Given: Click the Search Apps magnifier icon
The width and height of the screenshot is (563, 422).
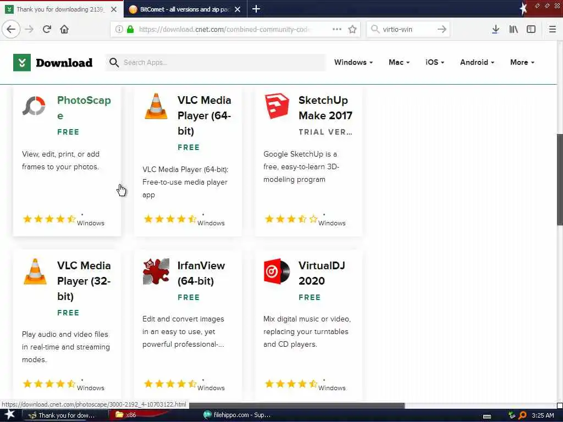Looking at the screenshot, I should (114, 63).
